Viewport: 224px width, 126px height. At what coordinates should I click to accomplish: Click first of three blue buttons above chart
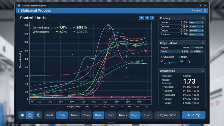click(x=142, y=18)
